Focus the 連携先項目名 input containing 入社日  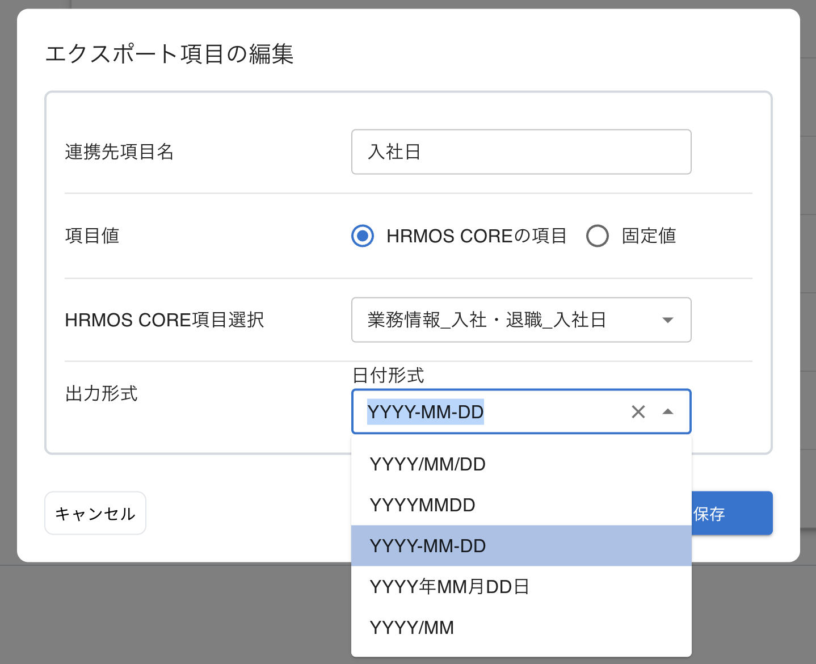click(521, 152)
